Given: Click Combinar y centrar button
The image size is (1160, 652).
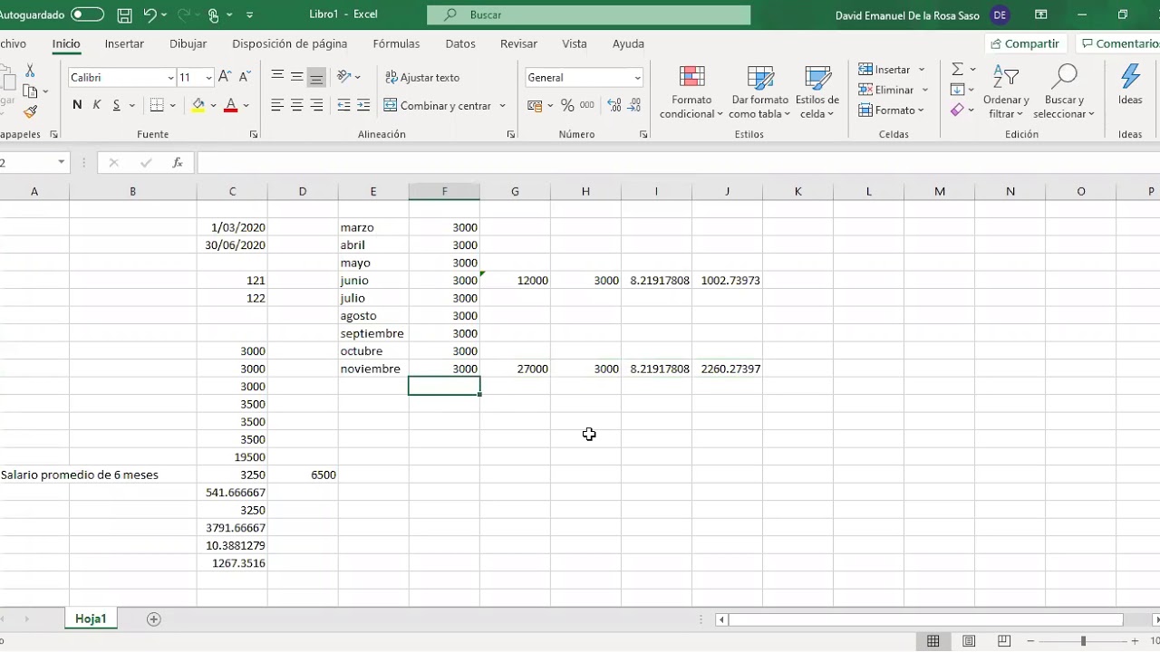Looking at the screenshot, I should (437, 106).
